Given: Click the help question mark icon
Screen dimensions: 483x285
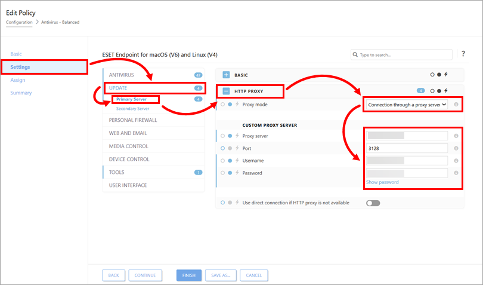Looking at the screenshot, I should (463, 54).
